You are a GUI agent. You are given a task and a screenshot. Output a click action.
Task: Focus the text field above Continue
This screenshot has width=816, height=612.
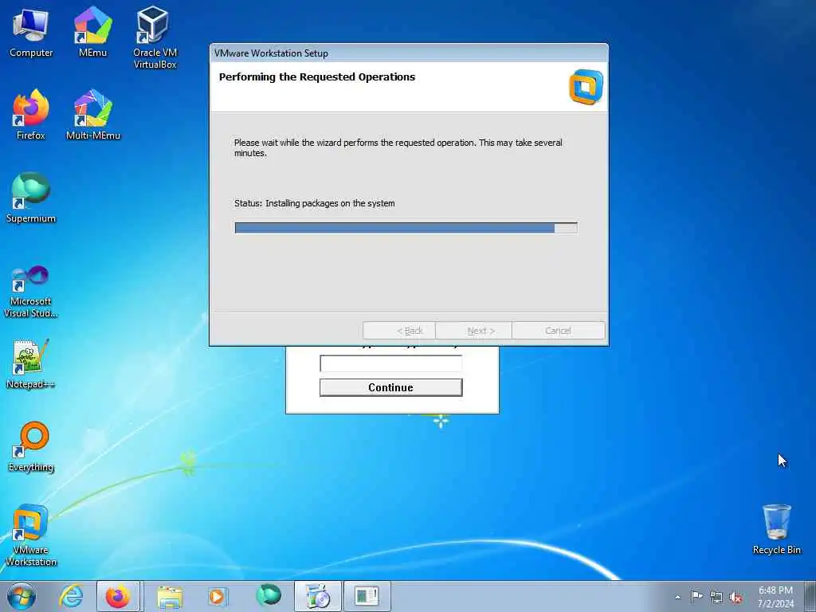pos(390,363)
